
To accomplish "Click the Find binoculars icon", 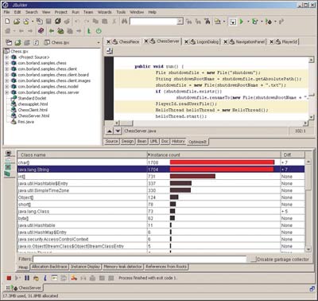I will point(124,21).
